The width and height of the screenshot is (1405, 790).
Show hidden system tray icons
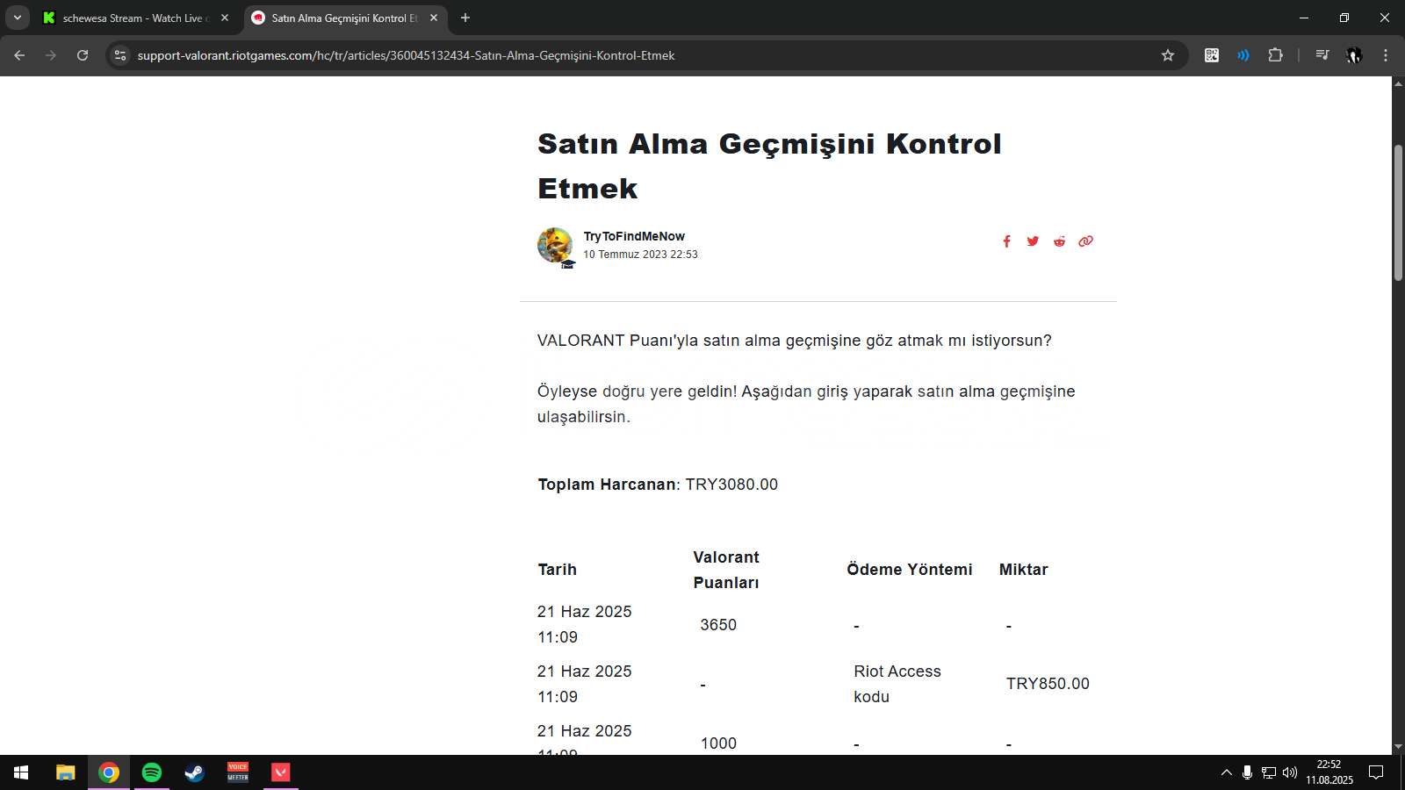point(1227,772)
